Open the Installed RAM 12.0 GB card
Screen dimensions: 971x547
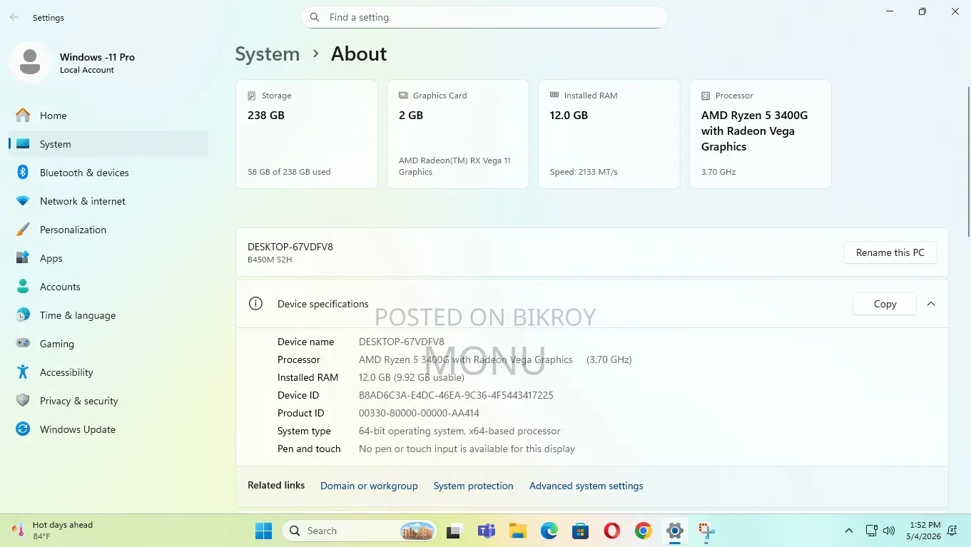pyautogui.click(x=609, y=134)
